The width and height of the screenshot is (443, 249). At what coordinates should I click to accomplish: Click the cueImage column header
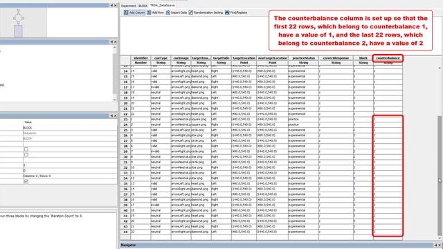181,58
